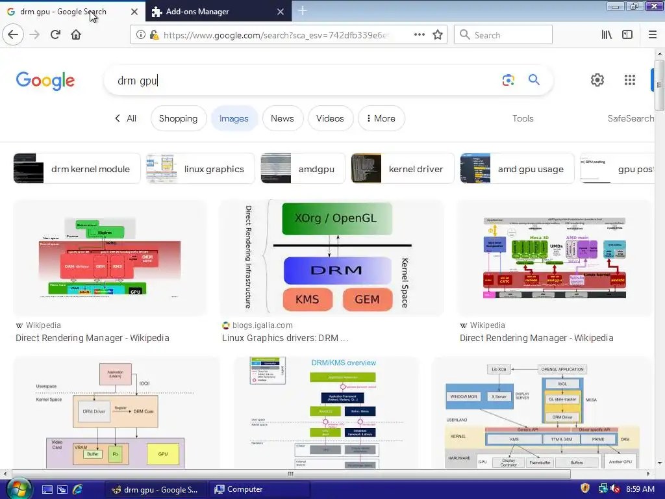
Task: Click the Firefox Search field
Action: [503, 35]
